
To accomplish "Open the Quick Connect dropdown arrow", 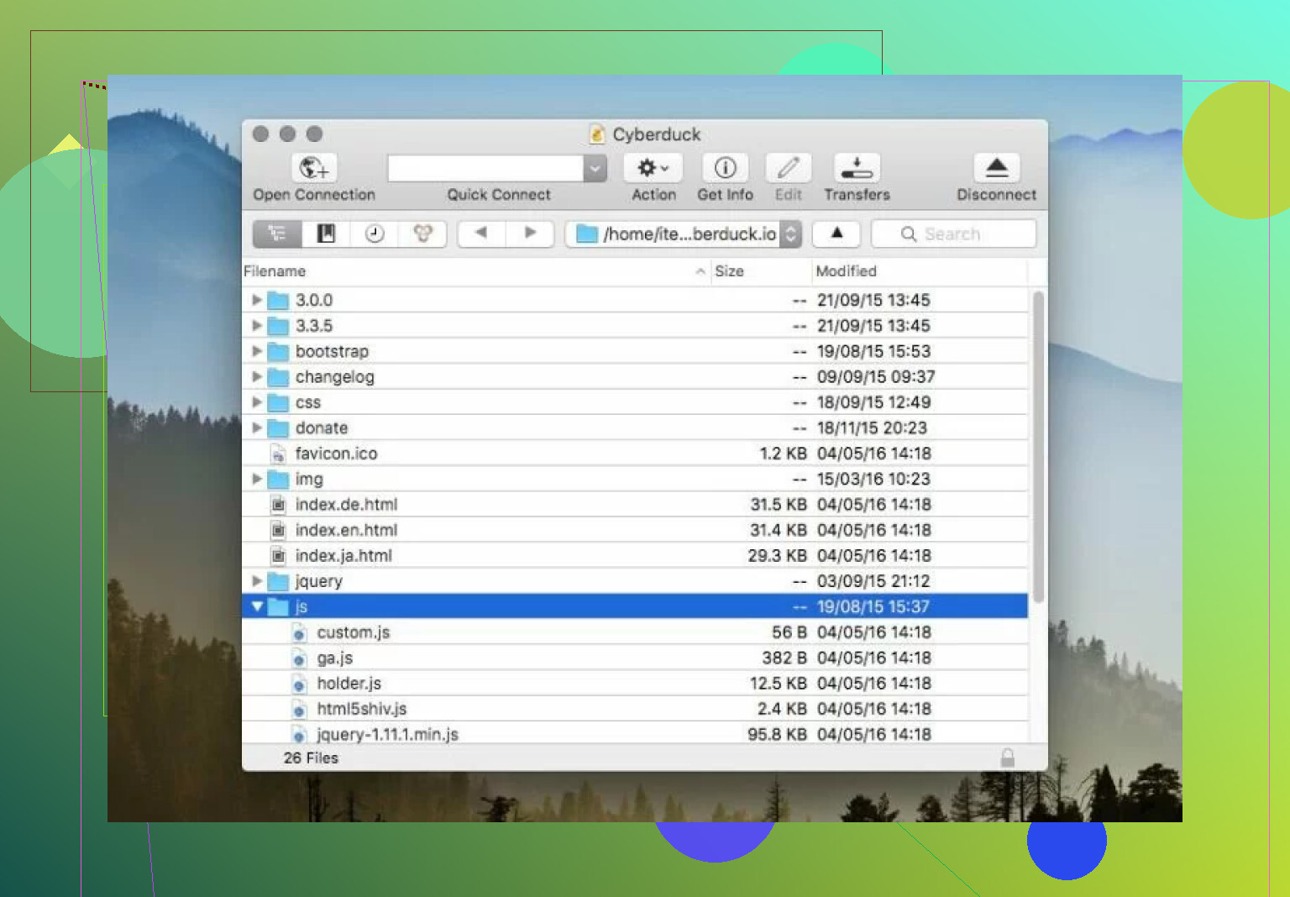I will 595,168.
